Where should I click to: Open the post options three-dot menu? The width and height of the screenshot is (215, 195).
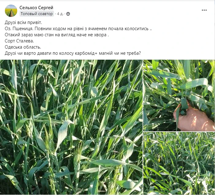point(204,10)
